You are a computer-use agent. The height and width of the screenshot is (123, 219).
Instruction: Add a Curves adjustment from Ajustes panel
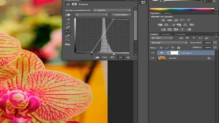176,20
